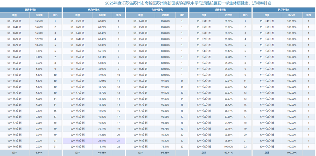Screen dimensions: 316x156
Task: Select the 75.51% cell in 合格率 table
Action: (x=165, y=147)
